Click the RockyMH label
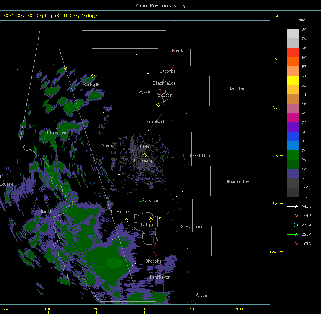 [91, 85]
